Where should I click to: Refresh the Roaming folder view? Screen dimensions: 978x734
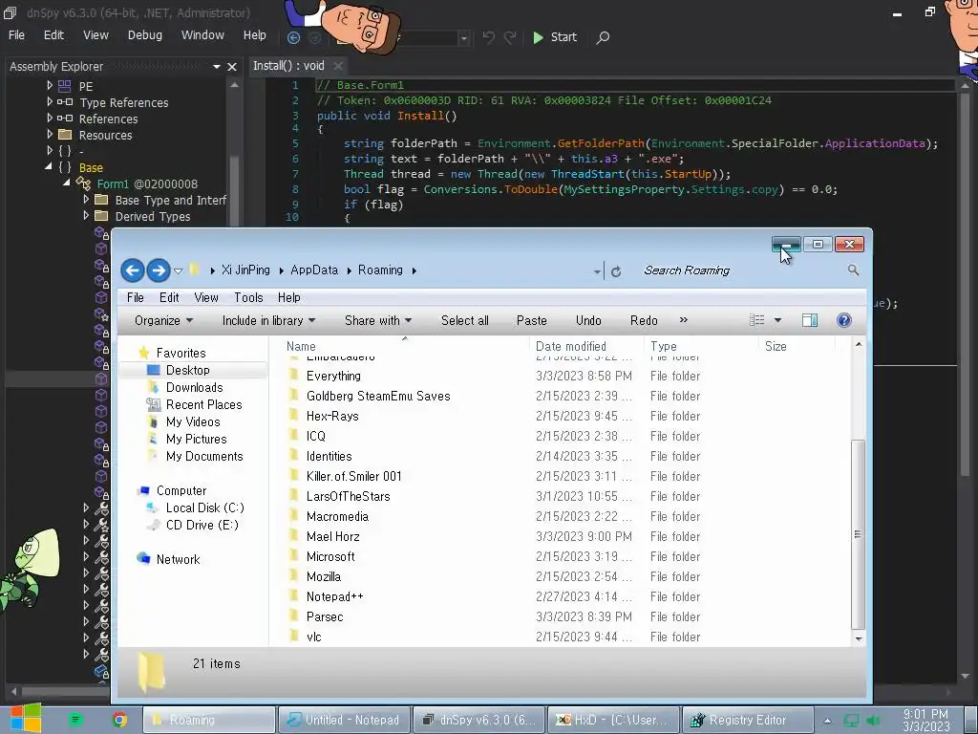click(616, 271)
